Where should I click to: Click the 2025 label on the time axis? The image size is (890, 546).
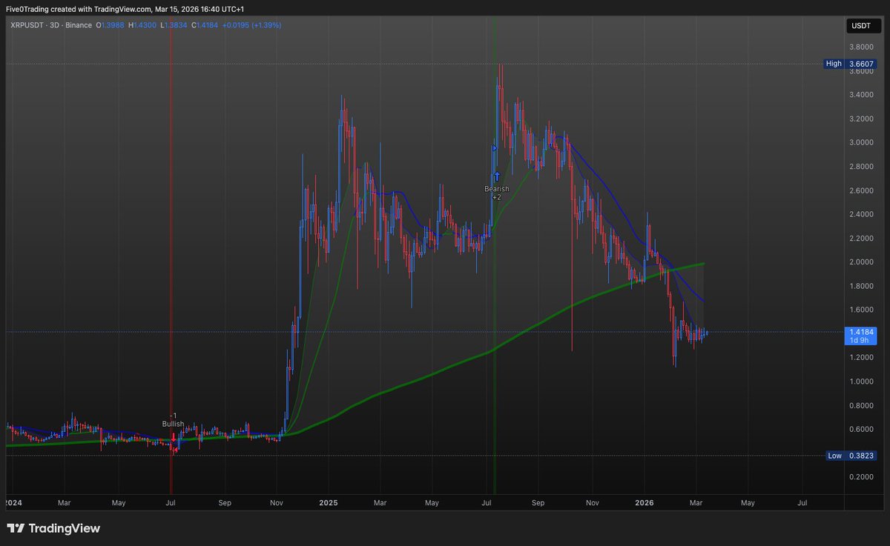coord(328,502)
